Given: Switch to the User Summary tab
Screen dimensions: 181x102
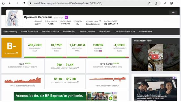Looking at the screenshot, I should 10,31.
